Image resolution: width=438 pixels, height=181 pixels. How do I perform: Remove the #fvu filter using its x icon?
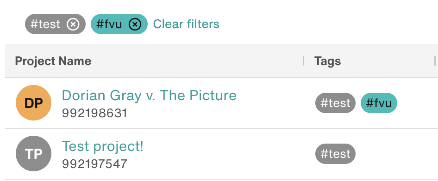pyautogui.click(x=135, y=24)
